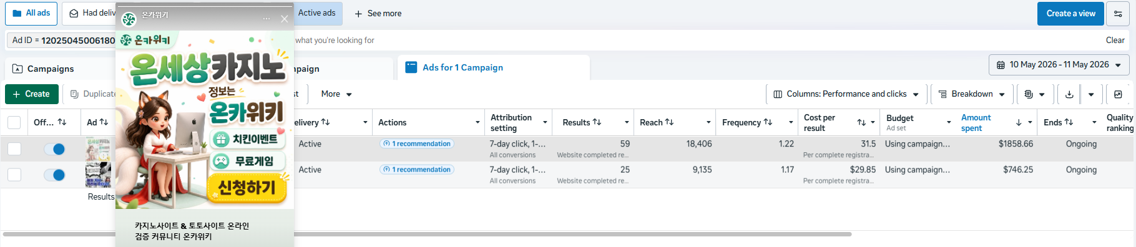Focus the search filter input field
This screenshot has width=1136, height=247.
[687, 40]
